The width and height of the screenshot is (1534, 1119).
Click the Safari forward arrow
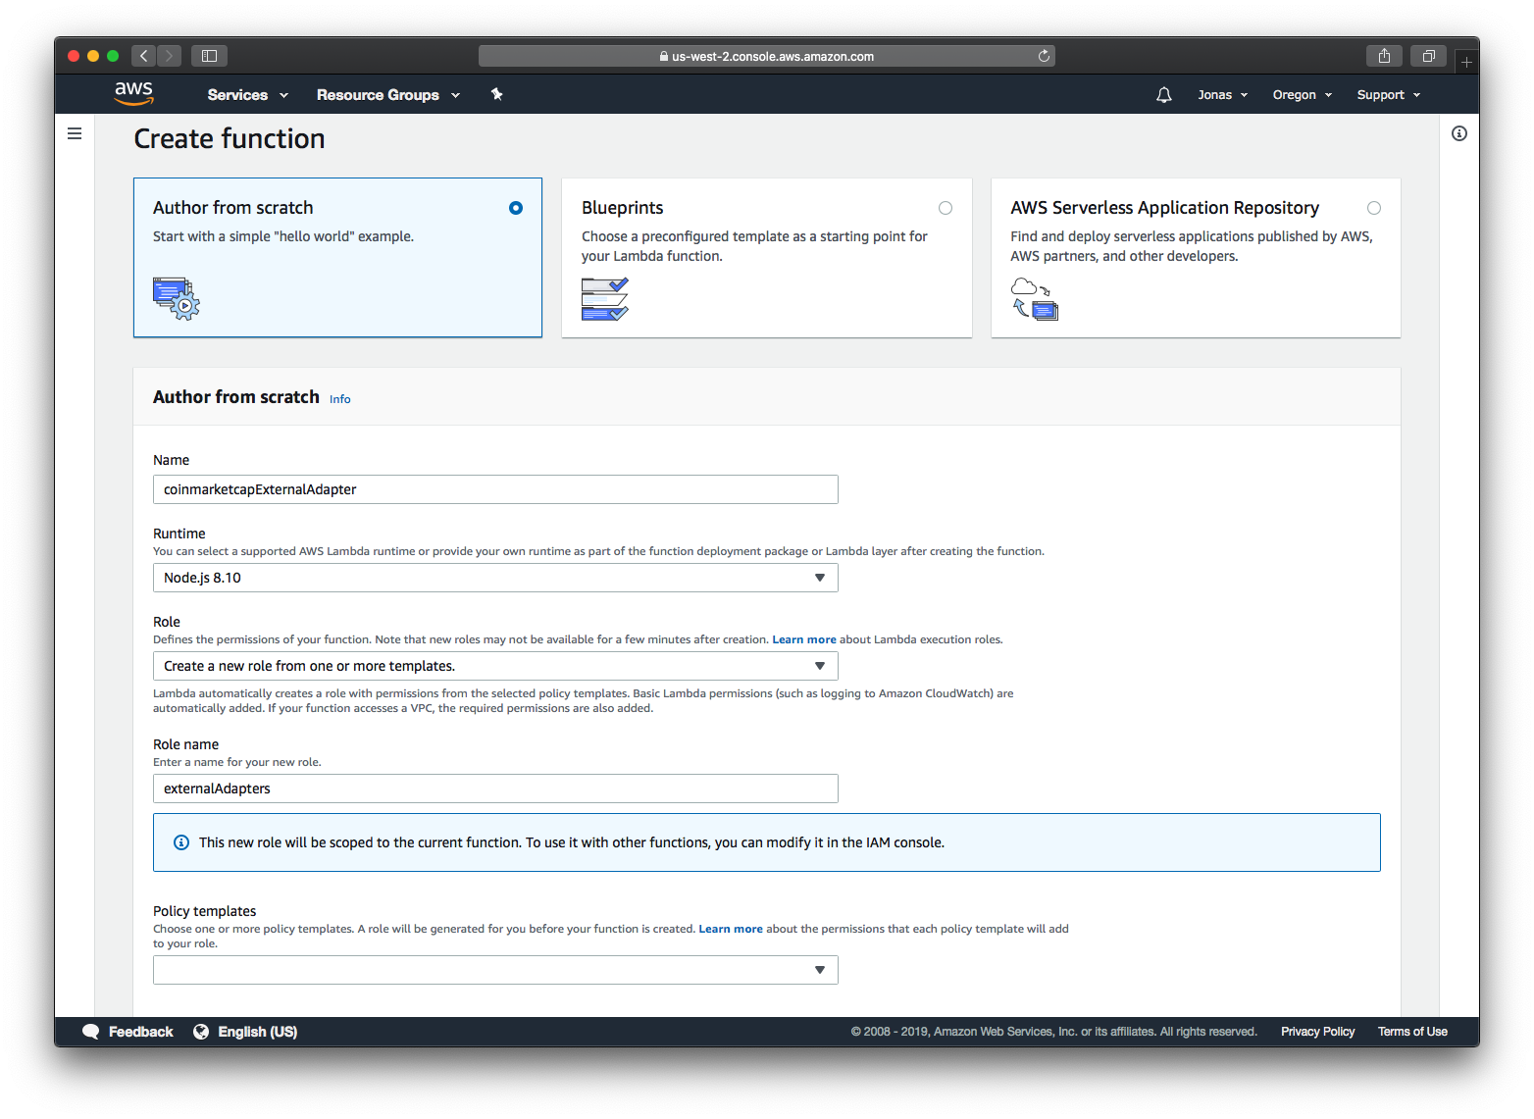tap(169, 56)
